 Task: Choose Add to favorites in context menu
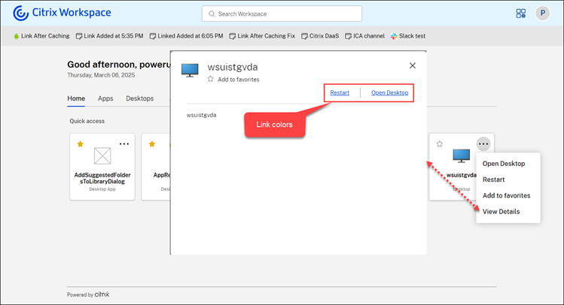[507, 195]
